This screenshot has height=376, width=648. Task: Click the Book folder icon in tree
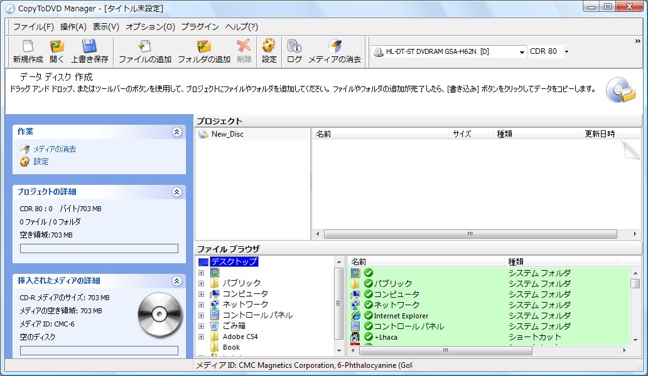[x=215, y=347]
